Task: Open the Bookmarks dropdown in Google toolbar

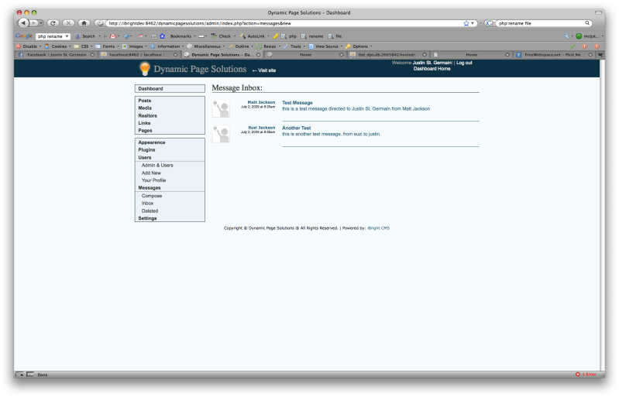Action: coord(182,36)
